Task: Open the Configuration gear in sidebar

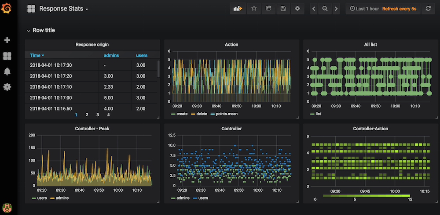Action: point(7,87)
